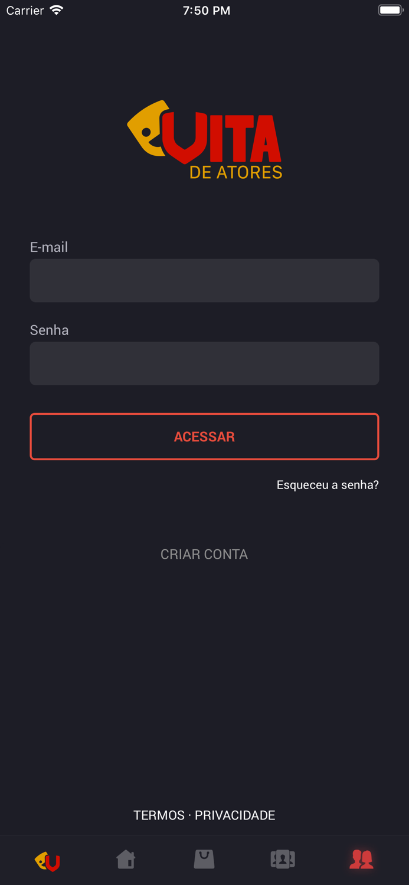Tap the Wi-Fi indicator in status bar
Viewport: 409px width, 885px height.
54,10
